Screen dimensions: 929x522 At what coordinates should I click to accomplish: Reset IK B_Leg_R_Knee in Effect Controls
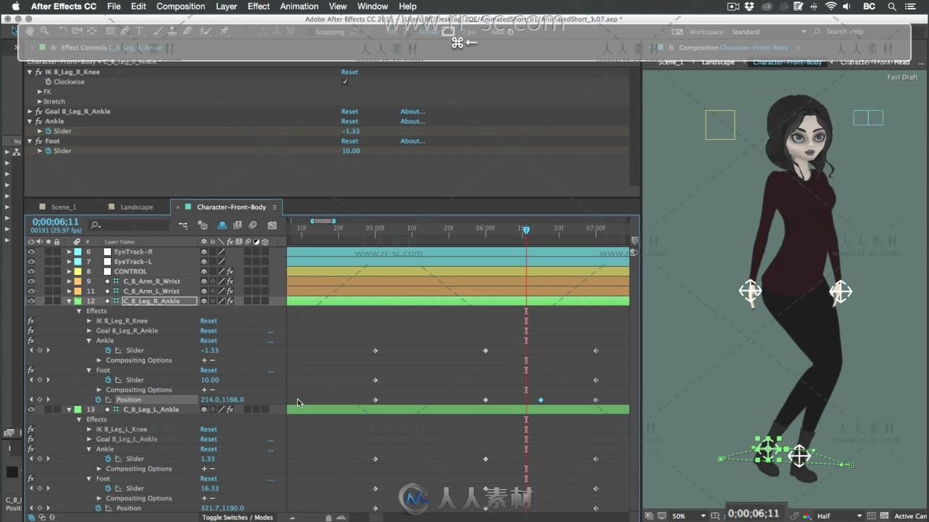click(x=350, y=72)
